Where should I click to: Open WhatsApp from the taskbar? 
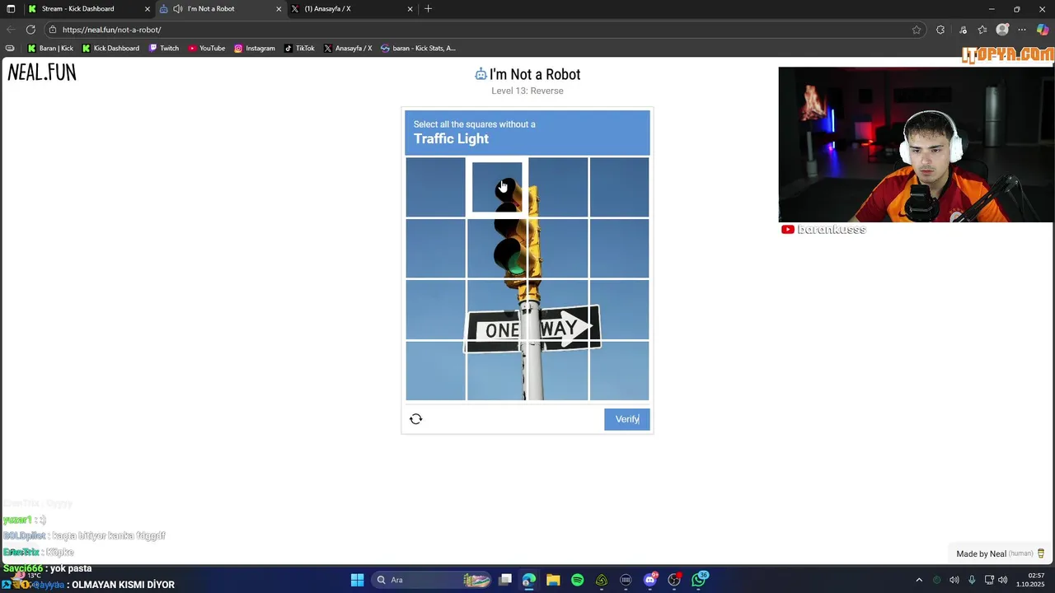pyautogui.click(x=699, y=580)
